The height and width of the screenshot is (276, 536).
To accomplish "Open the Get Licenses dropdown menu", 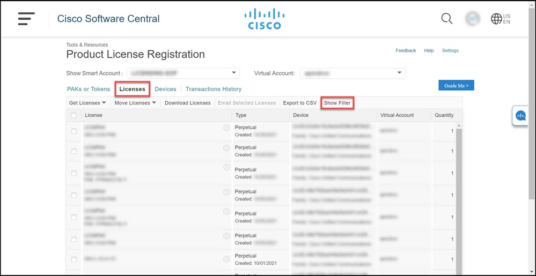I will coord(87,103).
